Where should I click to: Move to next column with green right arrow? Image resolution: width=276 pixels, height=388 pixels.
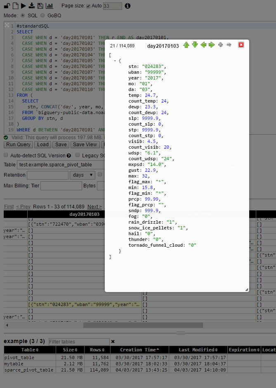pyautogui.click(x=212, y=45)
